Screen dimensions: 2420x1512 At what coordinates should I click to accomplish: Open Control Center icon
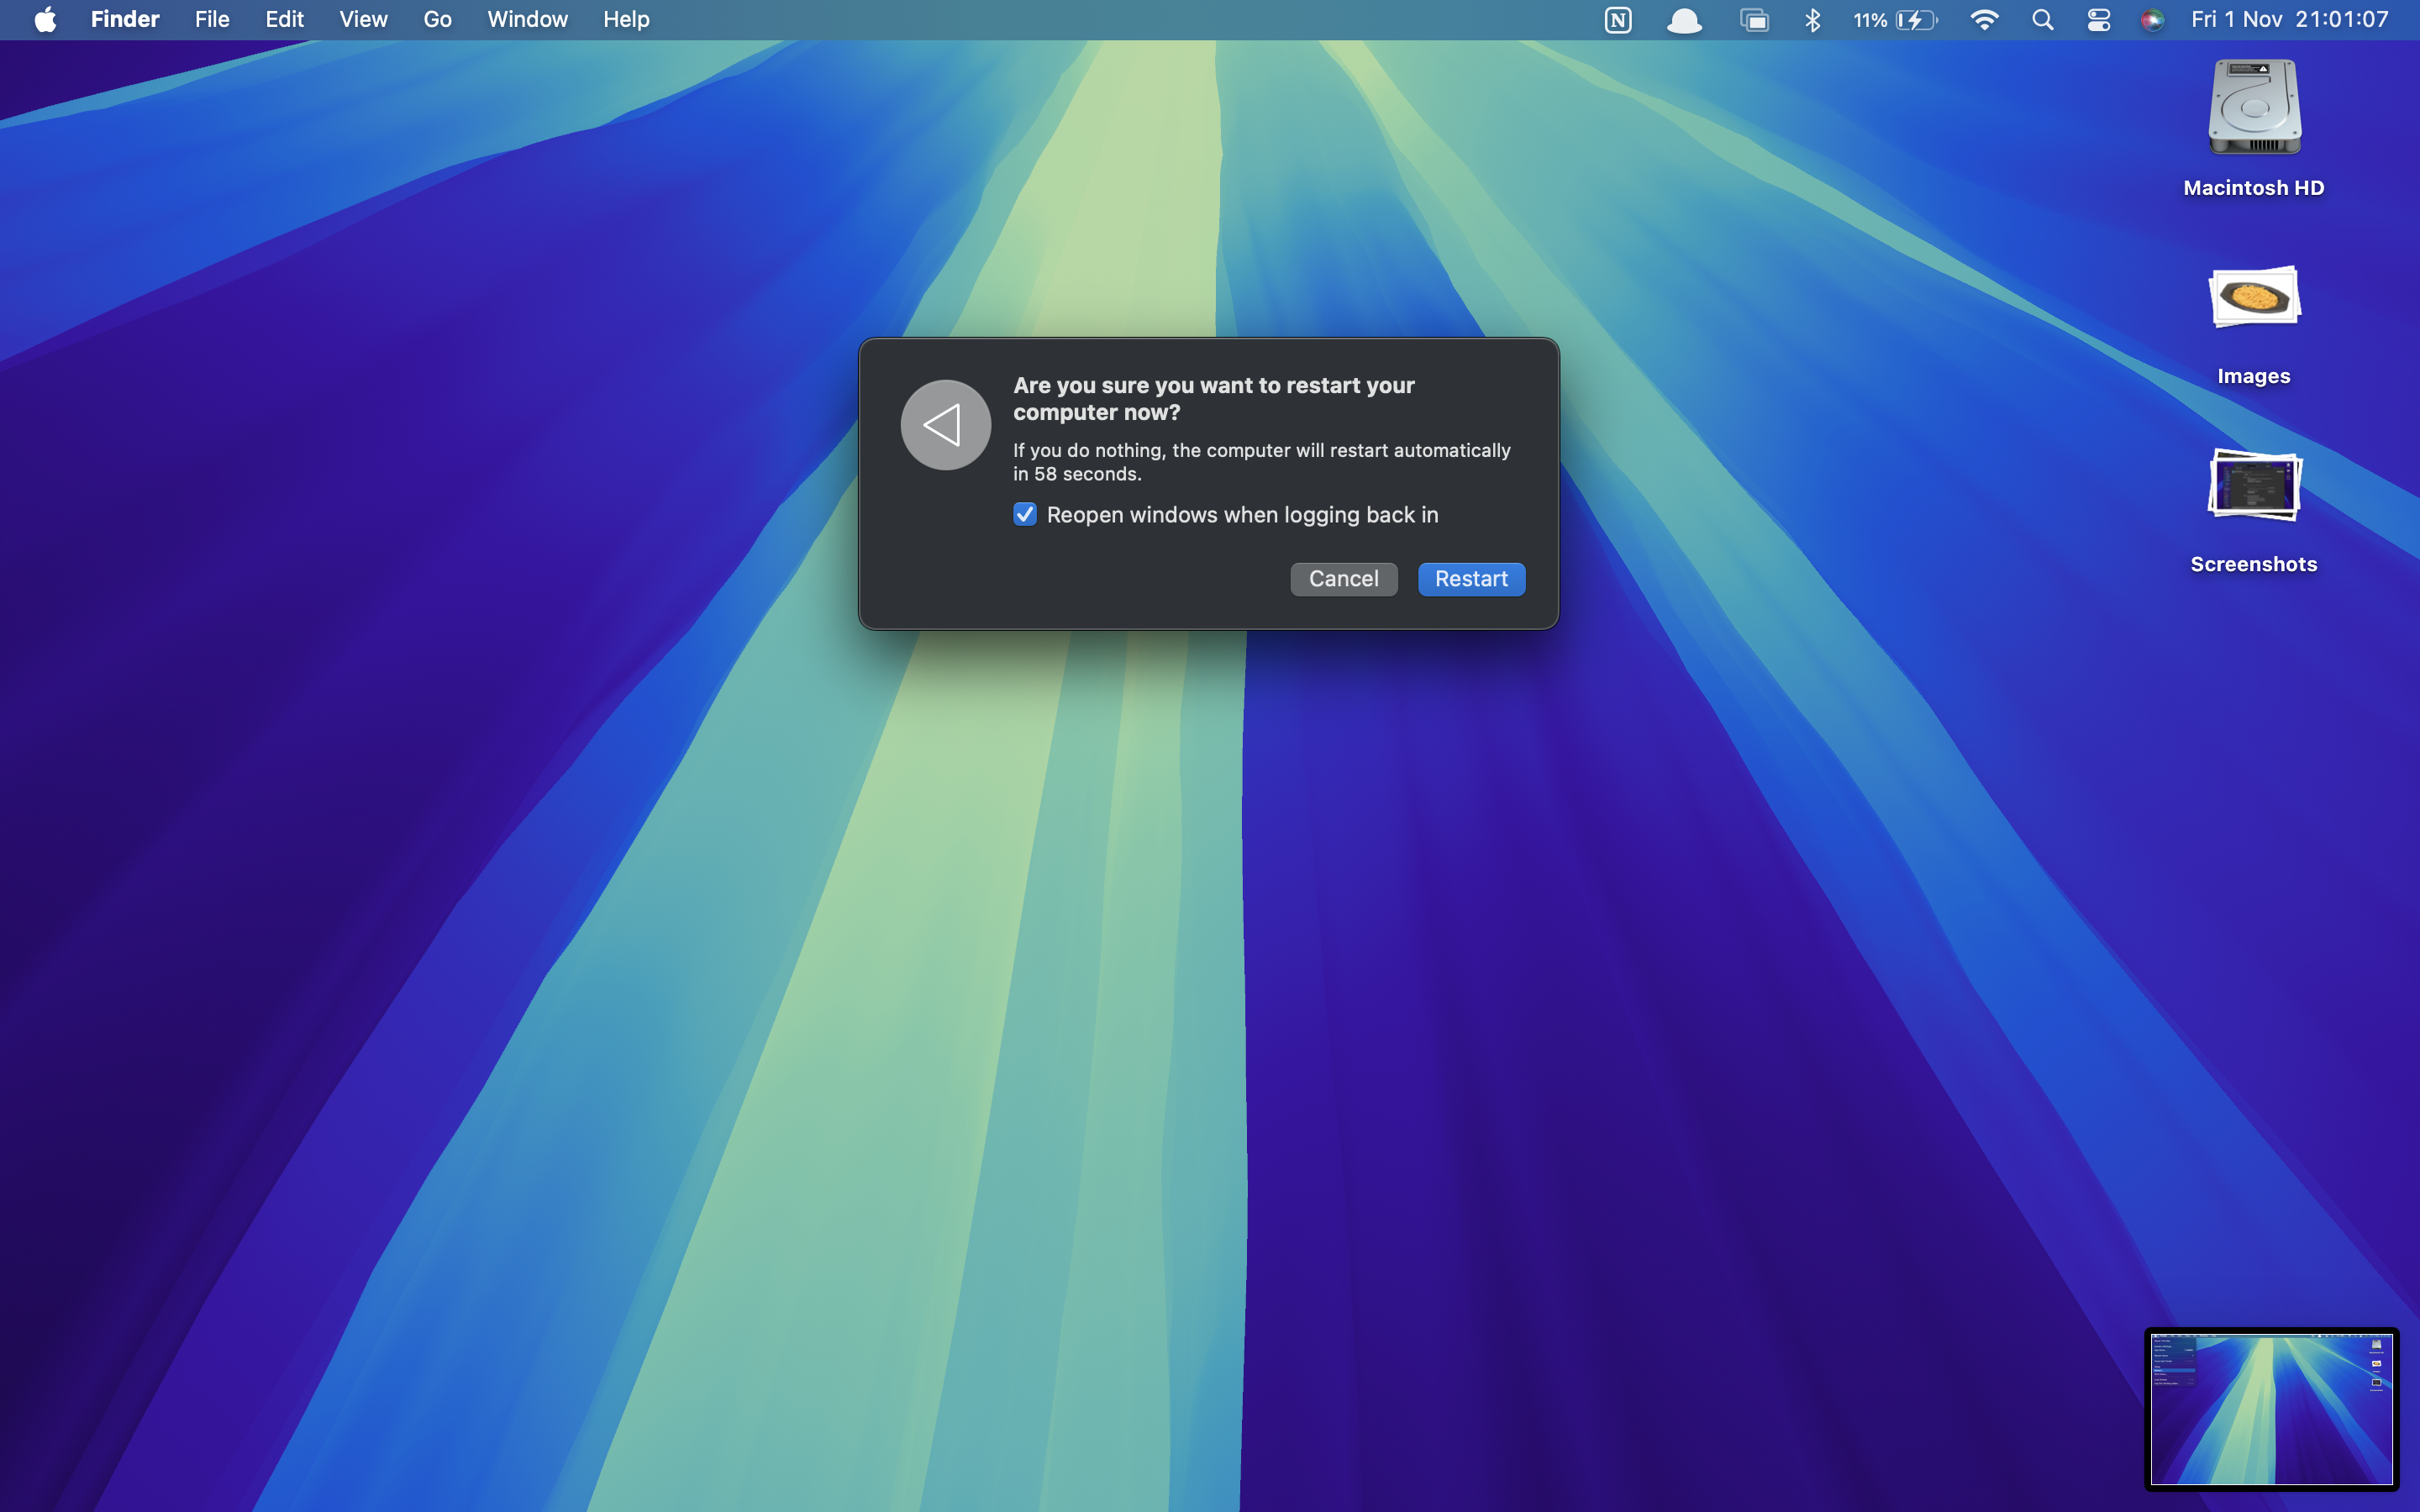click(x=2098, y=20)
